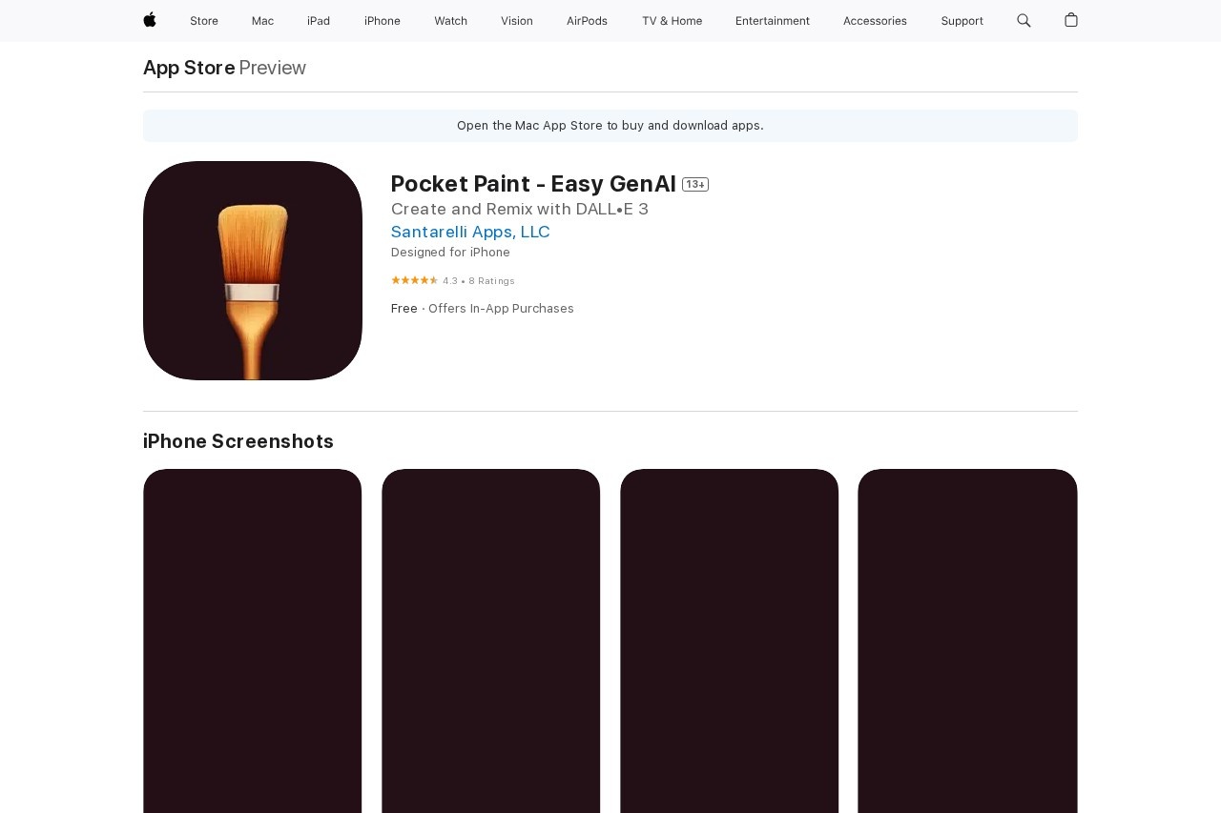Select Vision in the top menu
Screen dimensions: 1221x813
coord(517,21)
